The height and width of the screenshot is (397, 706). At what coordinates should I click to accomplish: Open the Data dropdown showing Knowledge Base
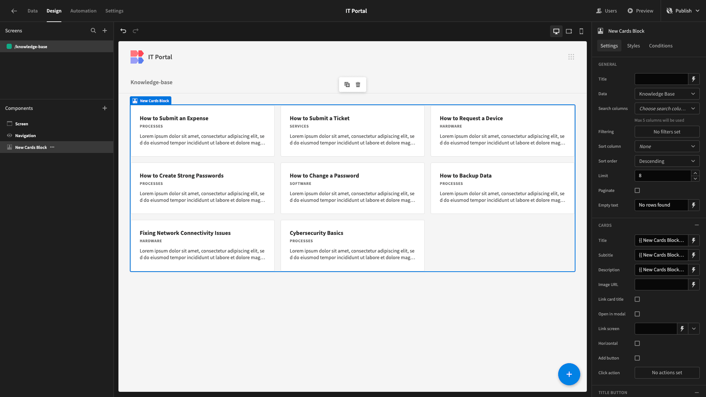[x=667, y=94]
